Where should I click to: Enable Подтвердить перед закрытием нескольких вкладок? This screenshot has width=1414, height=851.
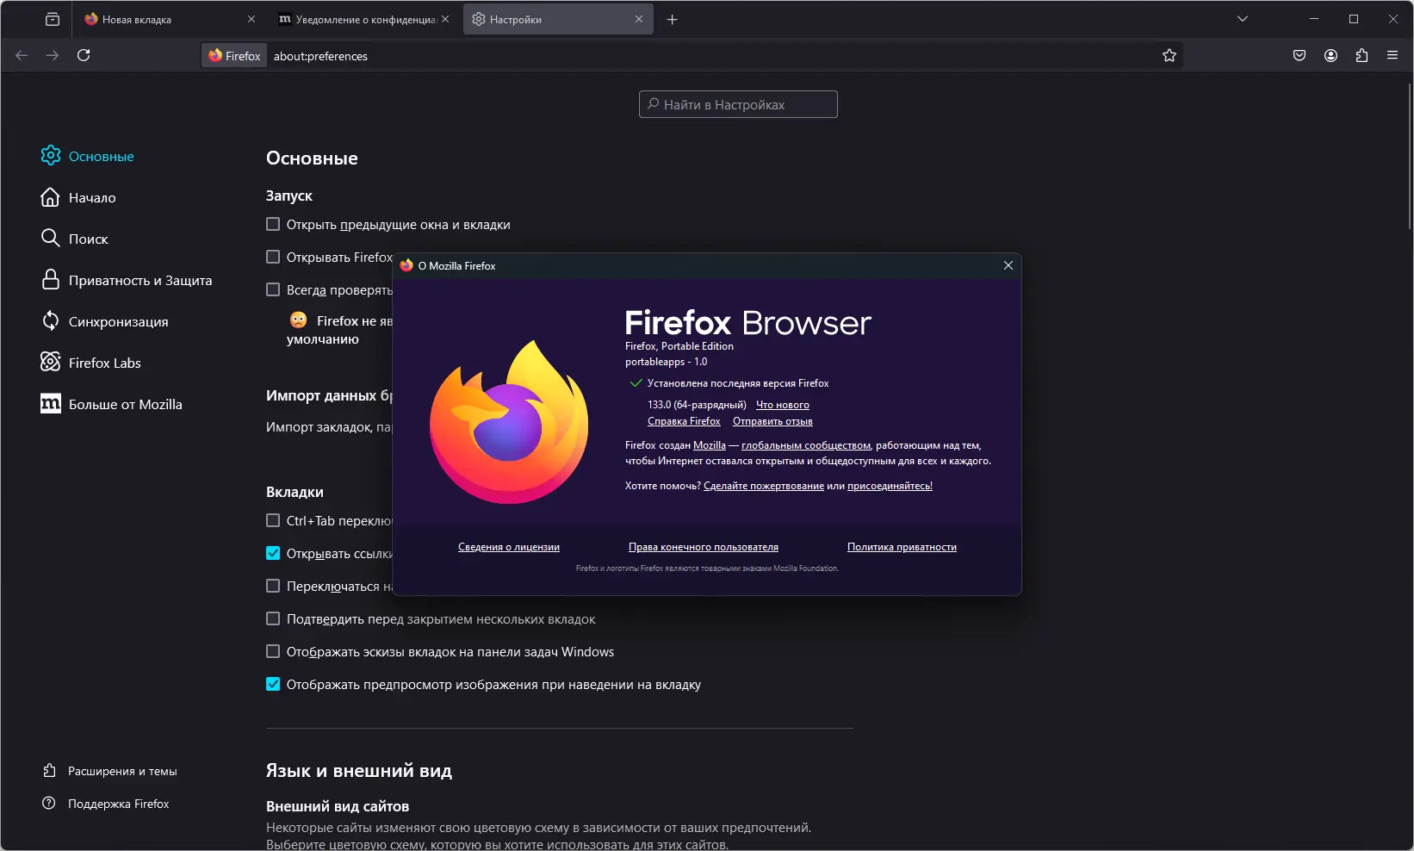273,618
